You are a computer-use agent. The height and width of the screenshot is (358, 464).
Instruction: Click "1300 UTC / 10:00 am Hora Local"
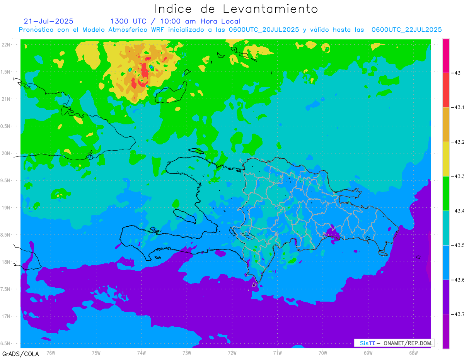(175, 21)
